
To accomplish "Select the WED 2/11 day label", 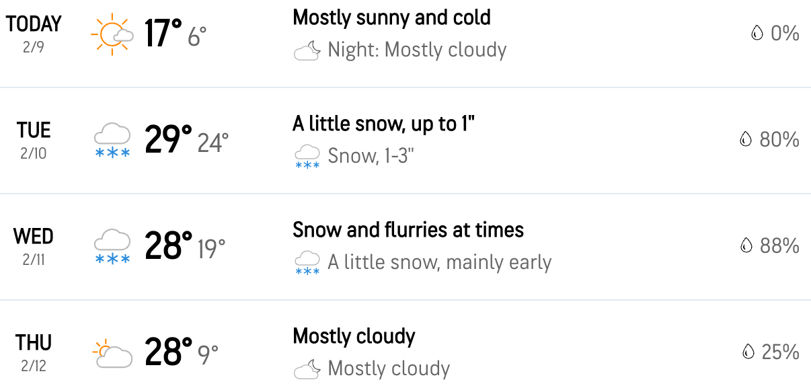I will click(x=34, y=245).
